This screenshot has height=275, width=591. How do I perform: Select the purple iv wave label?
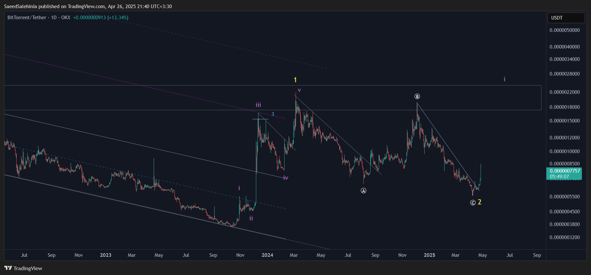click(x=286, y=178)
